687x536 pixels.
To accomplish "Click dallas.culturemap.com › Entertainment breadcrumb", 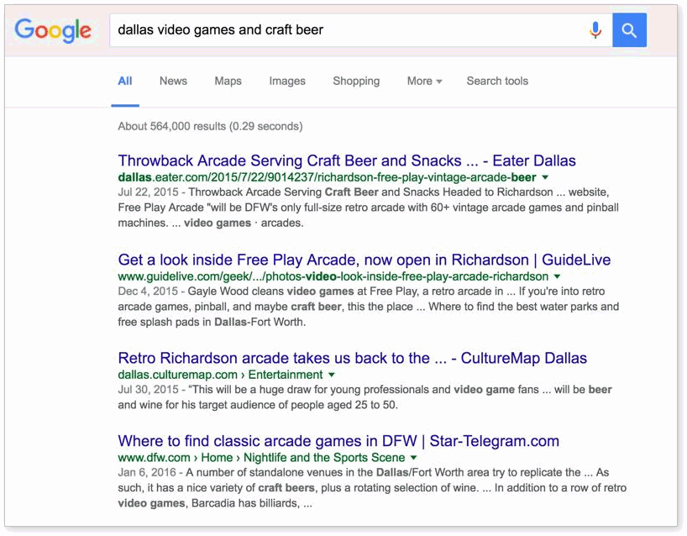I will click(x=220, y=375).
